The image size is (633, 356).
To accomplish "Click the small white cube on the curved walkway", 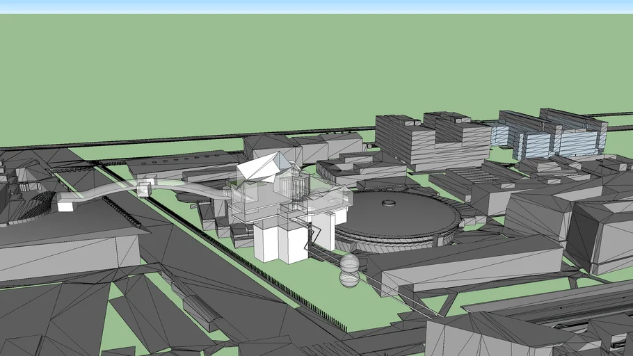I will (145, 189).
